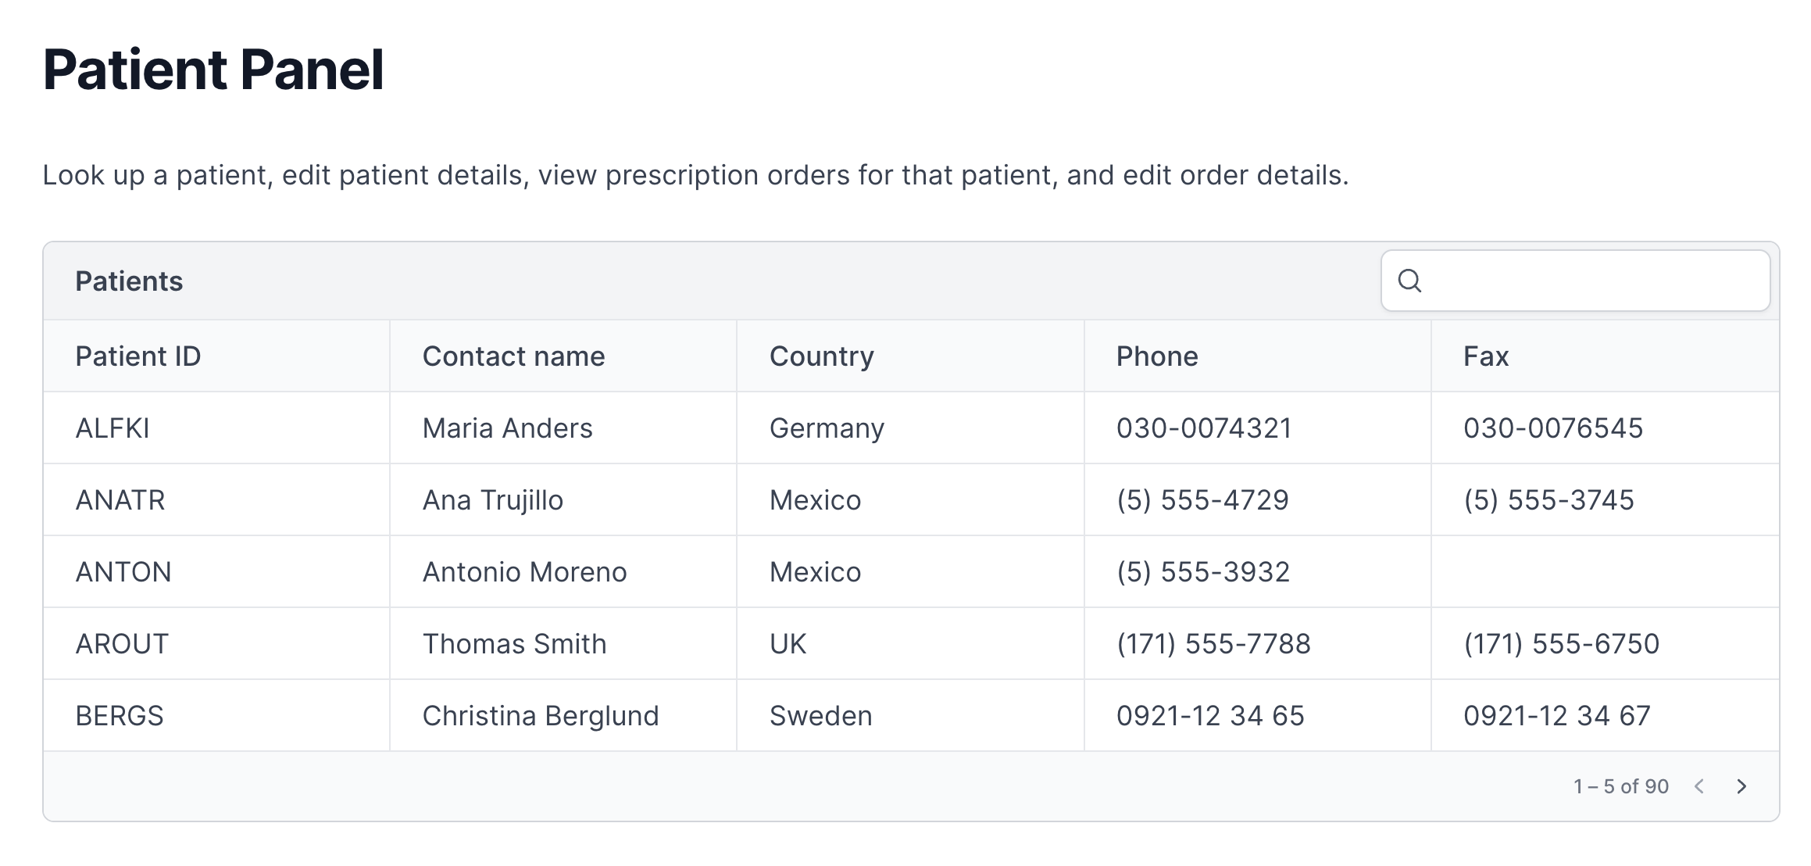Select patient row ALFKI
This screenshot has height=866, width=1811.
coord(911,428)
